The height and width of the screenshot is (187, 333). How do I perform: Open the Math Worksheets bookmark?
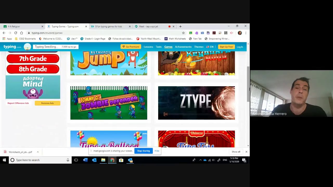[x=175, y=39]
